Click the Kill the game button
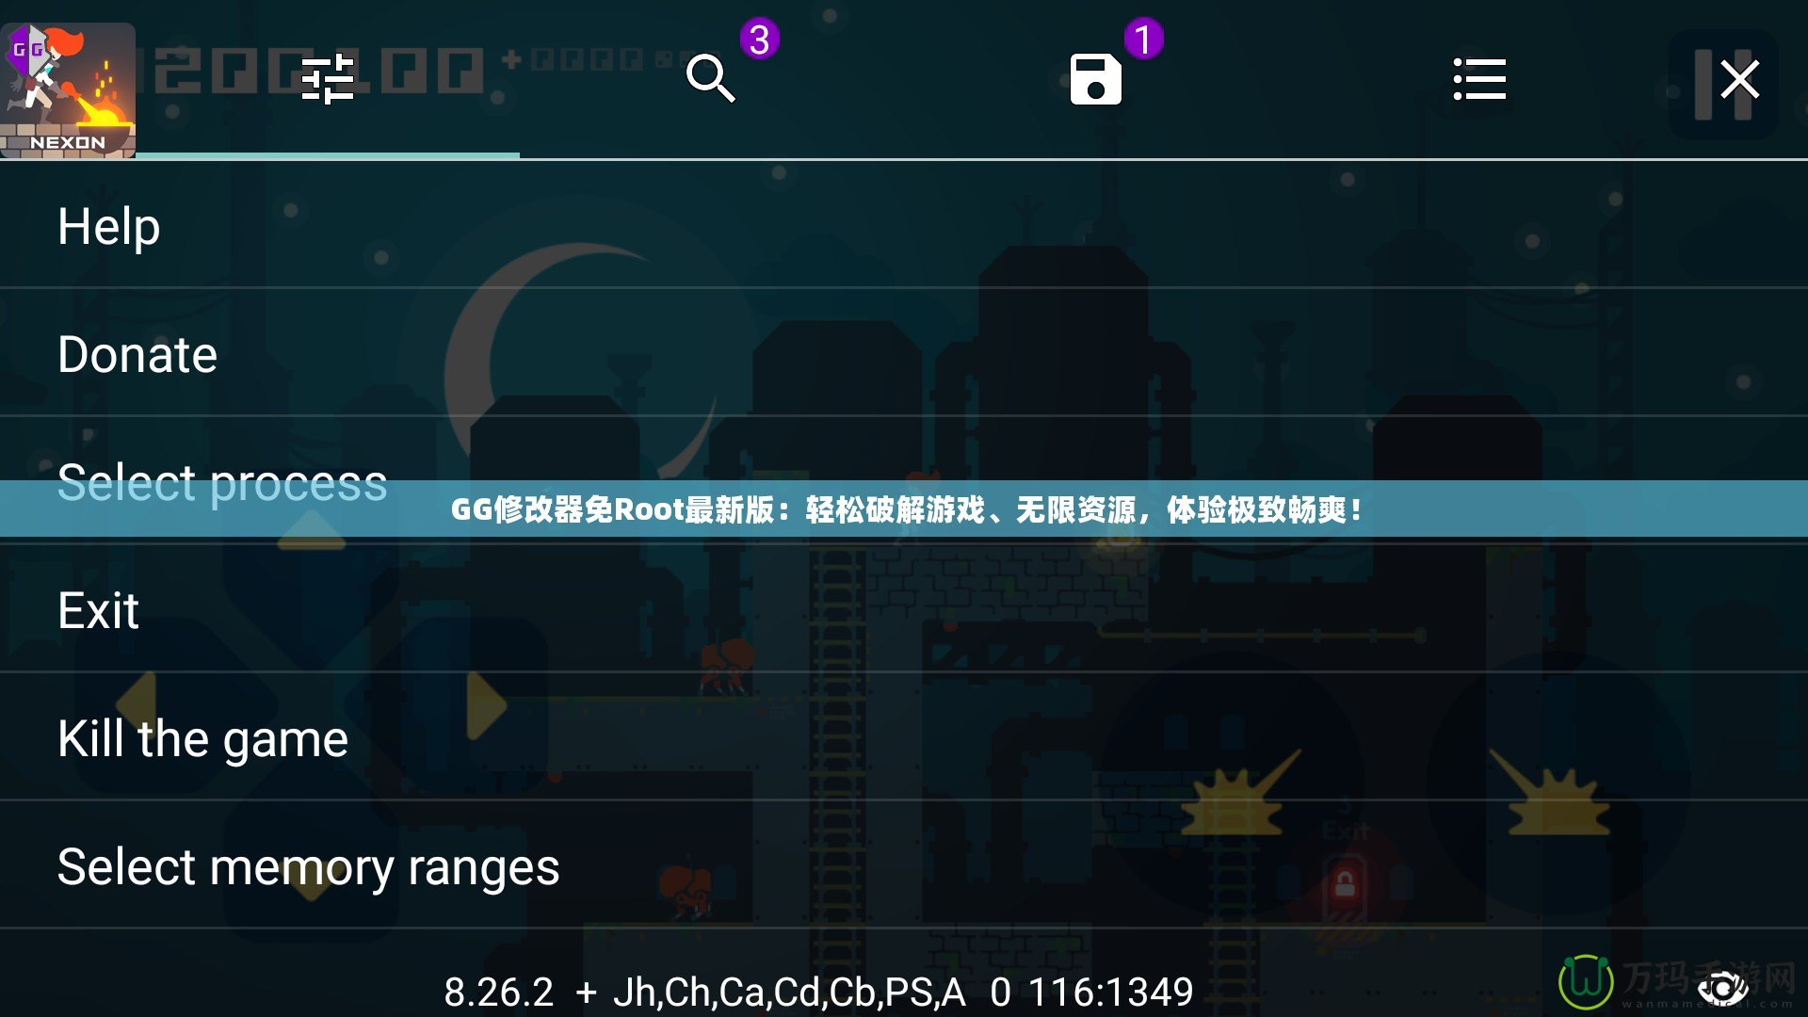The height and width of the screenshot is (1017, 1808). (202, 737)
